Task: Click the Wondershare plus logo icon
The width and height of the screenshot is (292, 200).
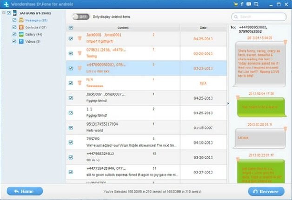Action: click(x=6, y=4)
